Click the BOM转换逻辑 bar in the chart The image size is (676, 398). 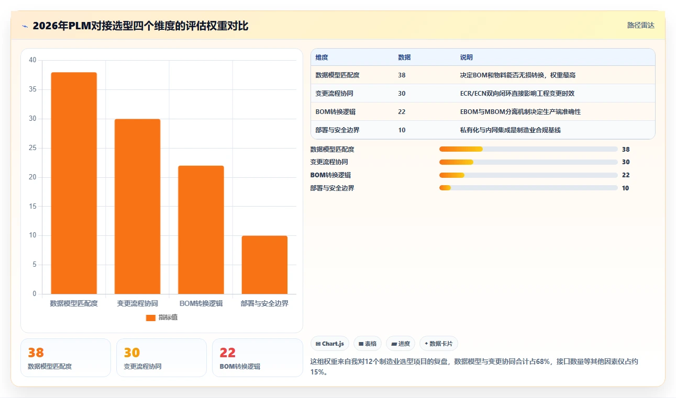tap(201, 230)
